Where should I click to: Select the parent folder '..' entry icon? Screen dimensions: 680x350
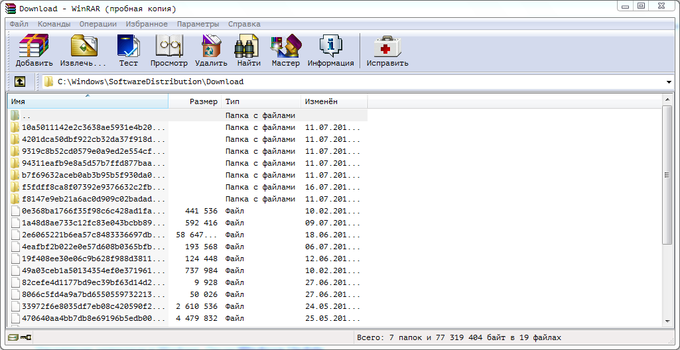(15, 115)
